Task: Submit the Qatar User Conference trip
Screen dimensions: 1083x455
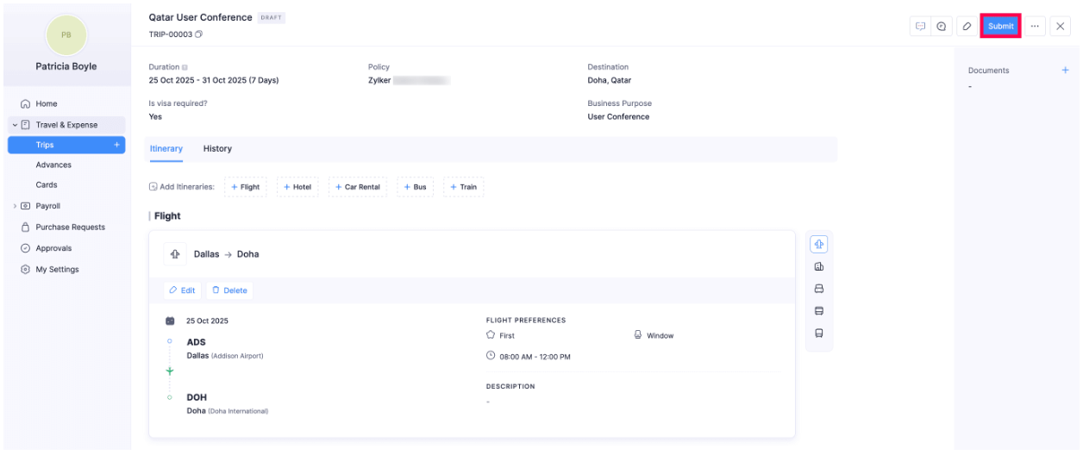Action: [1000, 26]
